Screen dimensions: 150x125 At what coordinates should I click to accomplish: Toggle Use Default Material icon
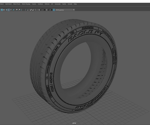[4, 10]
